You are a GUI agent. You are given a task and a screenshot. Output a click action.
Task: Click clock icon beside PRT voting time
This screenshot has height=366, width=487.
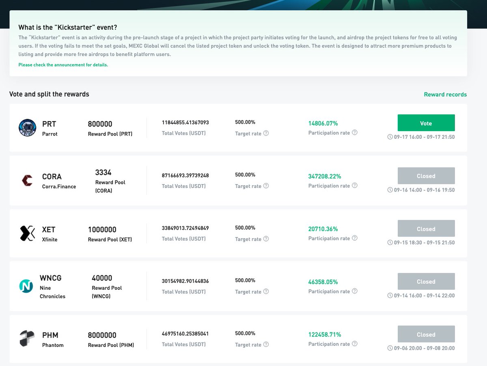[x=390, y=137]
